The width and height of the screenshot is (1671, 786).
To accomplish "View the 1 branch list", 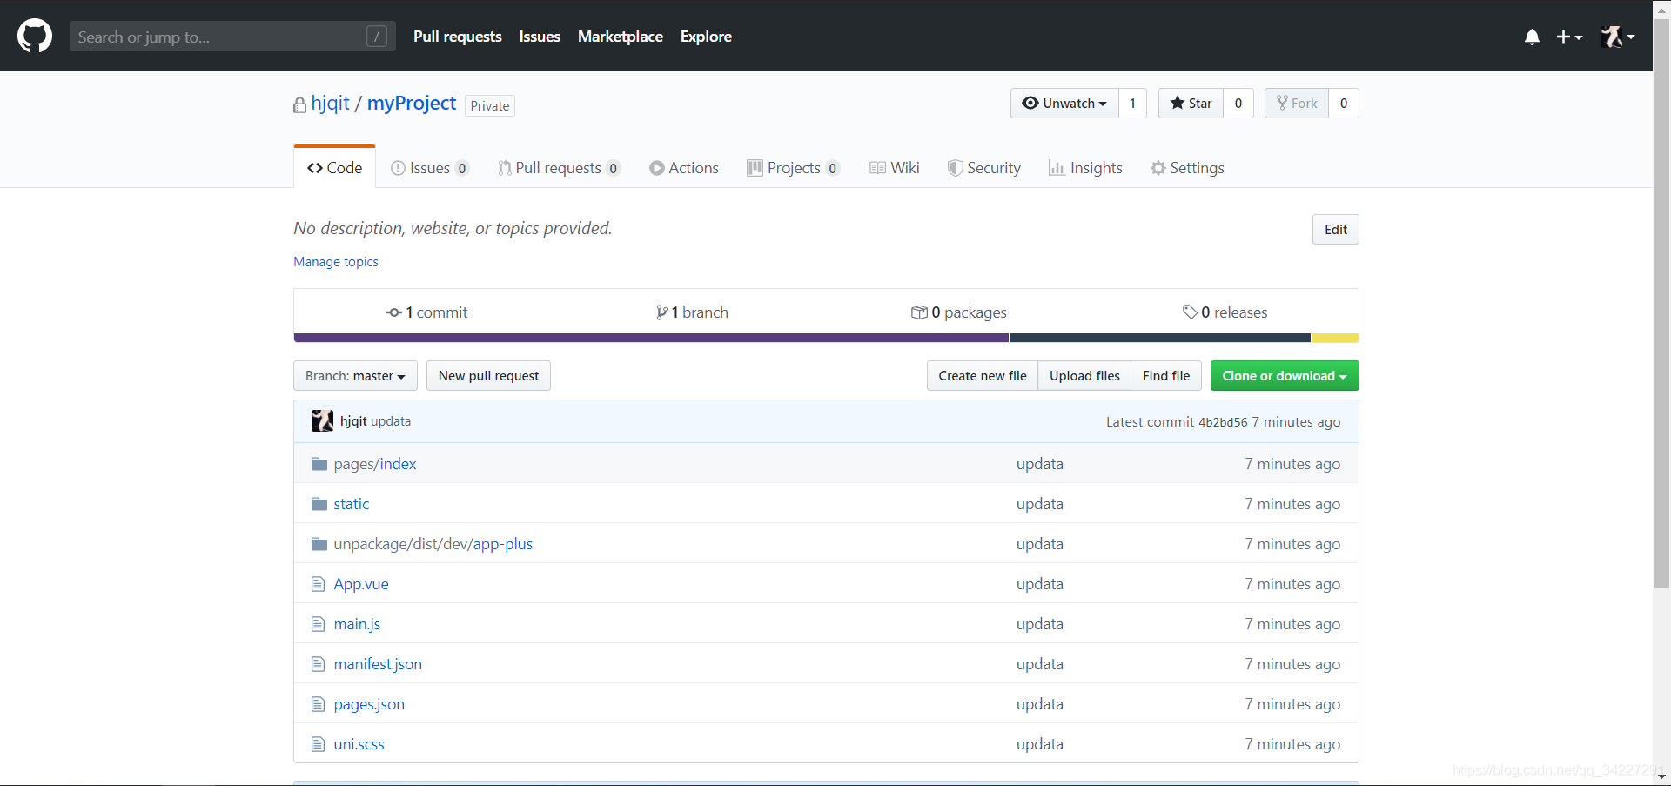I will (x=692, y=312).
